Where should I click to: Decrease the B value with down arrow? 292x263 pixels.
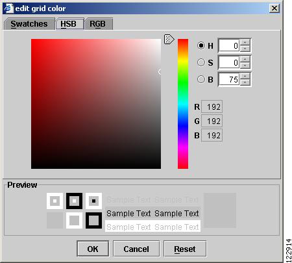click(x=245, y=82)
